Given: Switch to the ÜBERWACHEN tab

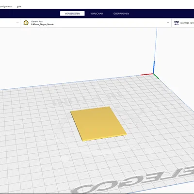Looking at the screenshot, I should pos(121,14).
